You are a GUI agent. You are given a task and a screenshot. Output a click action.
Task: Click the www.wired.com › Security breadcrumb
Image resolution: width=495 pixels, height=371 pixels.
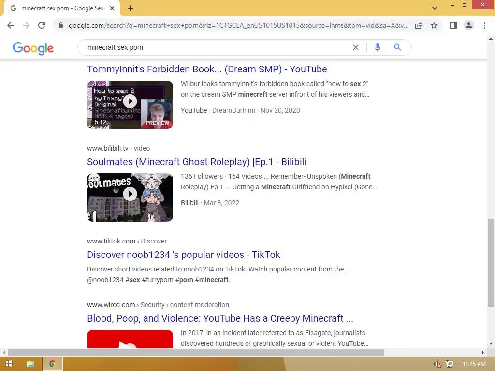point(158,305)
